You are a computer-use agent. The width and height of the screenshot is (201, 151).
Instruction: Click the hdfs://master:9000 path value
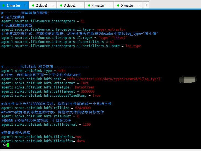(114, 79)
